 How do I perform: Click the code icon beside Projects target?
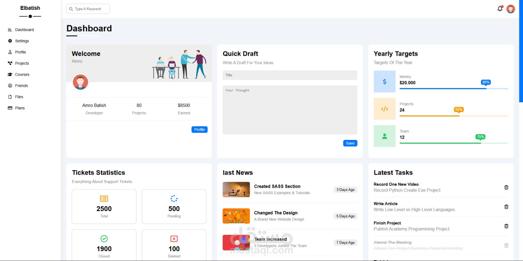(384, 109)
